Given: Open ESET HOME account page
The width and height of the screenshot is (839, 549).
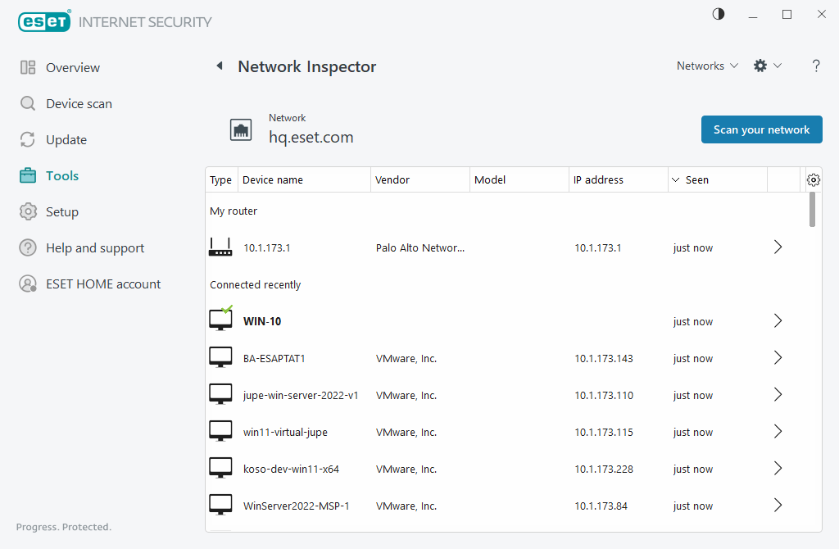Looking at the screenshot, I should [103, 284].
